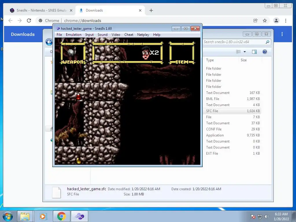296x222 pixels.
Task: Go back in Chrome
Action: click(x=10, y=21)
